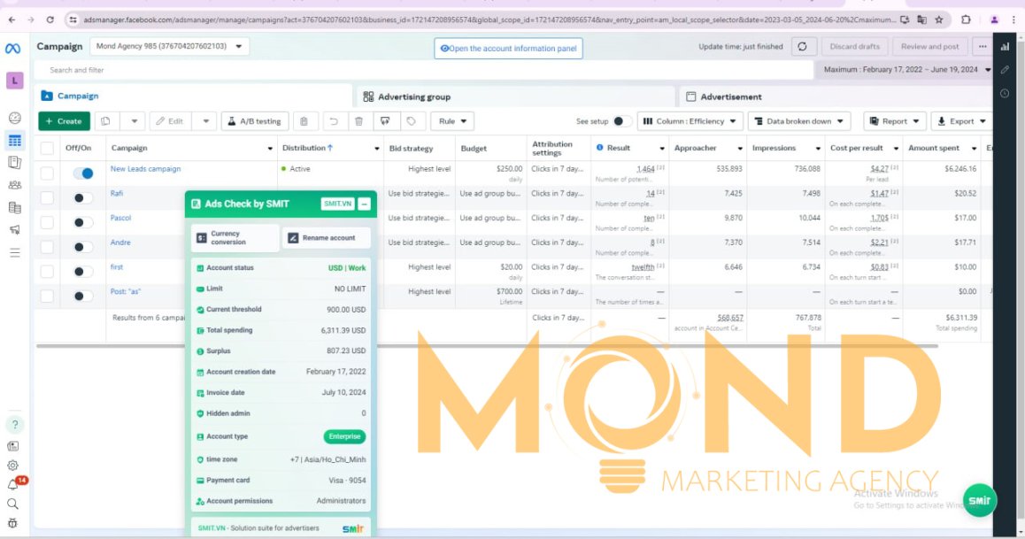The image size is (1025, 539).
Task: Click the bug report icon in sidebar
Action: pos(13,523)
